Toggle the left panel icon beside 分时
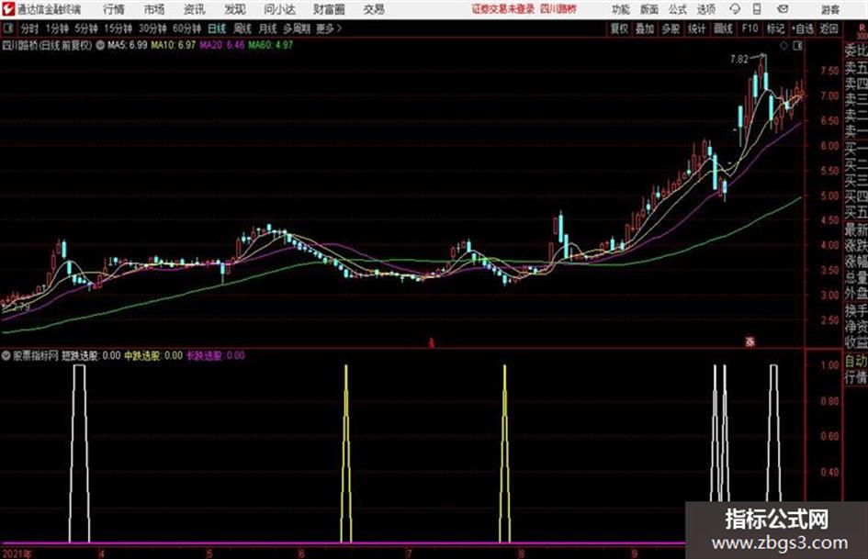Screen dimensions: 868x559 tap(8, 28)
